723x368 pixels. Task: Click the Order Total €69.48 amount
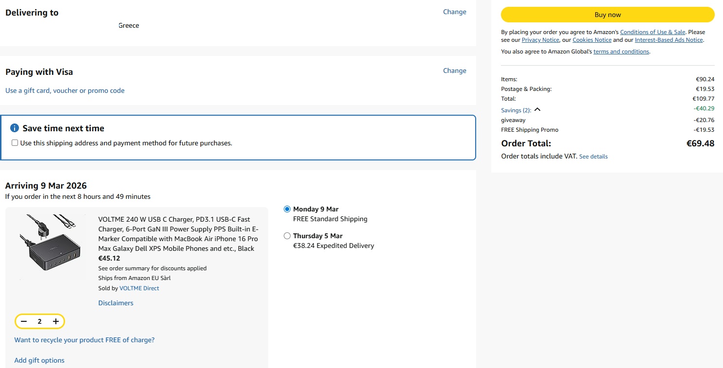(x=700, y=143)
